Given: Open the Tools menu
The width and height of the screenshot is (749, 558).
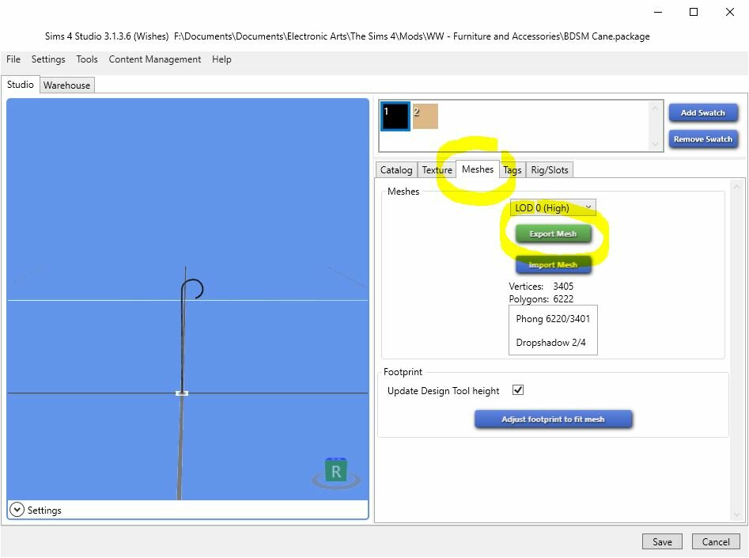Looking at the screenshot, I should (x=87, y=59).
